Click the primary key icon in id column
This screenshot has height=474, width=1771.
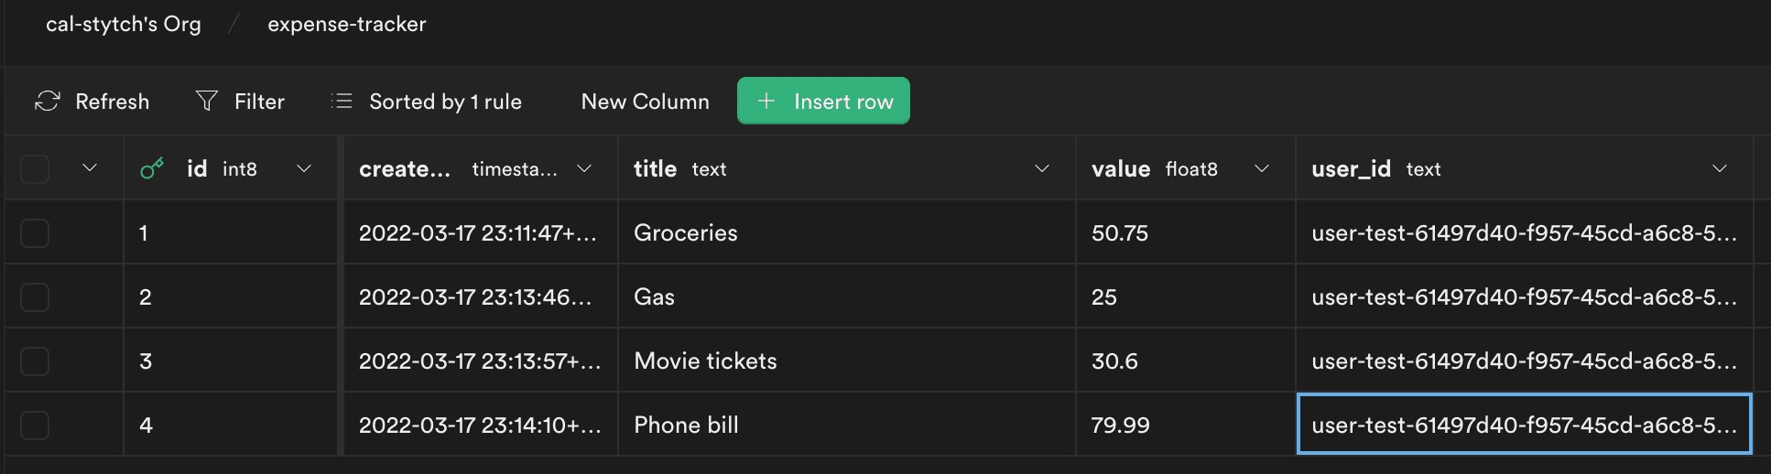152,168
